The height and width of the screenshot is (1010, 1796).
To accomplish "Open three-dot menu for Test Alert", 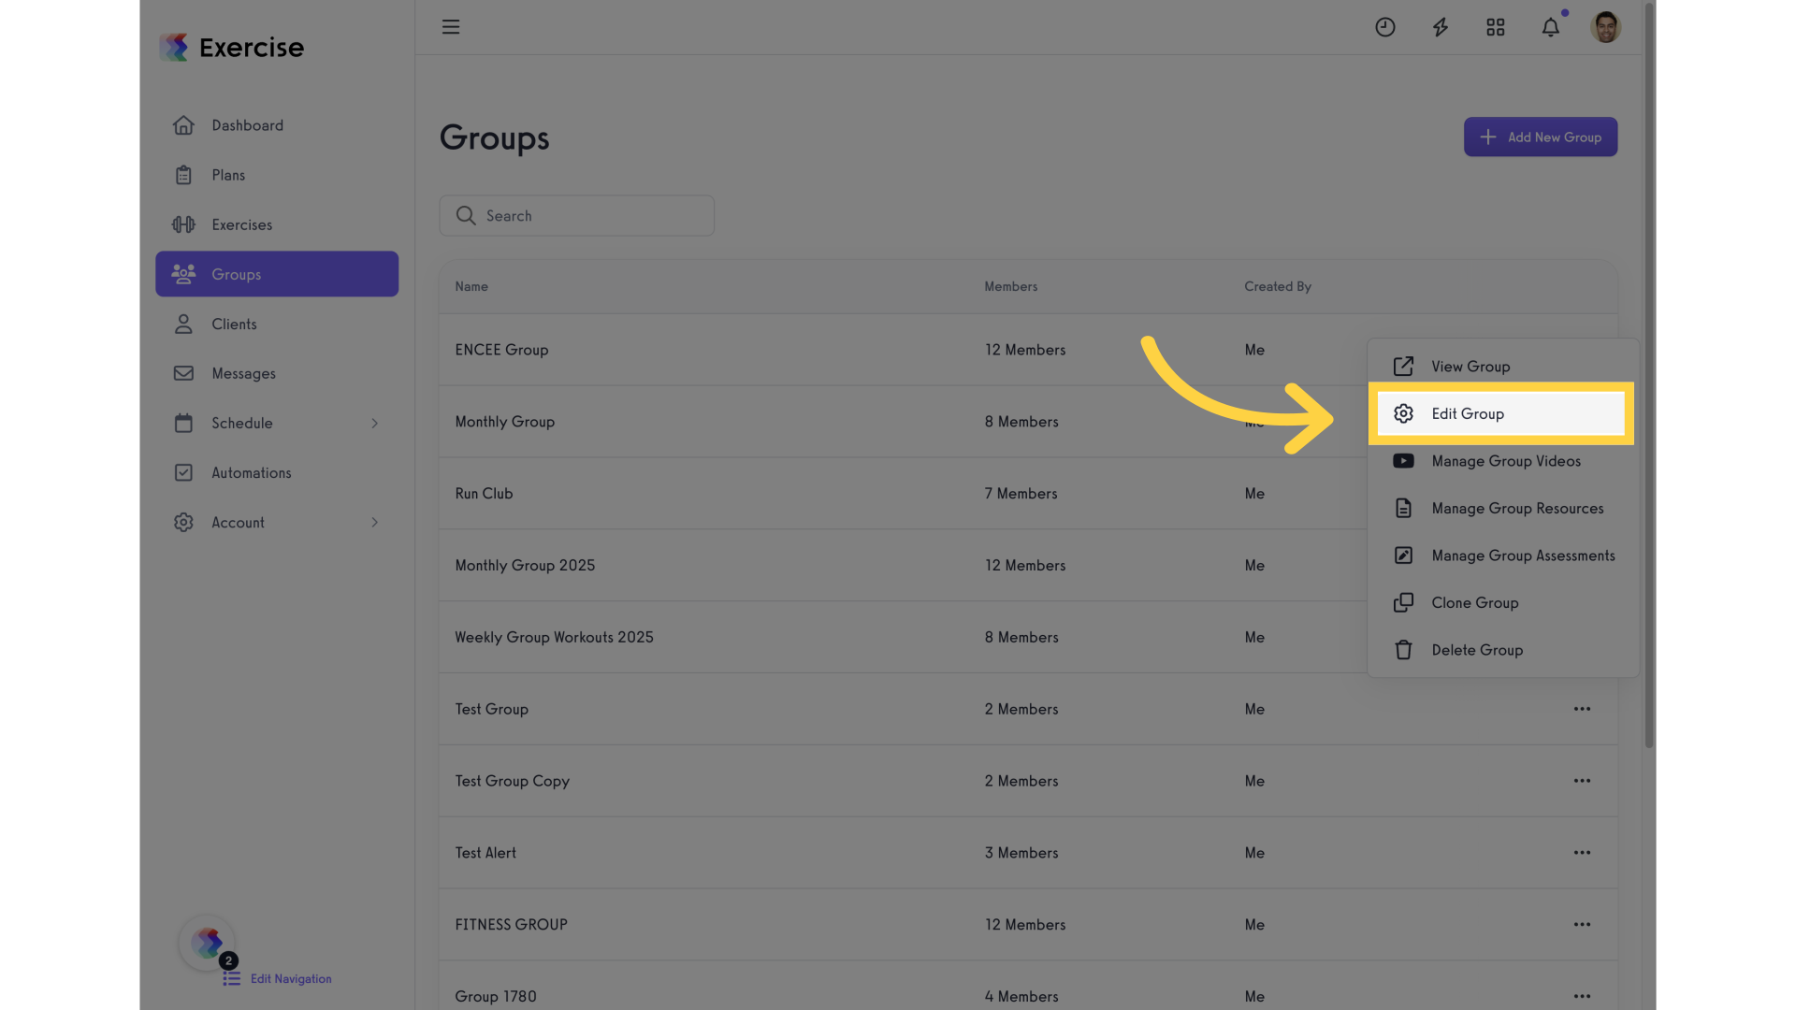I will click(1582, 853).
